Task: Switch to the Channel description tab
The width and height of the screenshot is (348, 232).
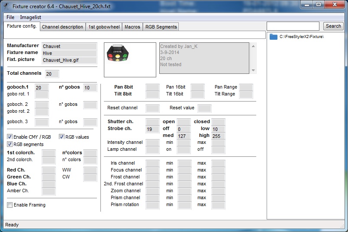Action: (62, 27)
